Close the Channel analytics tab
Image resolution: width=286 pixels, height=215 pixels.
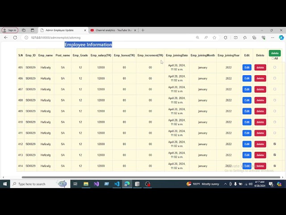tap(135, 30)
